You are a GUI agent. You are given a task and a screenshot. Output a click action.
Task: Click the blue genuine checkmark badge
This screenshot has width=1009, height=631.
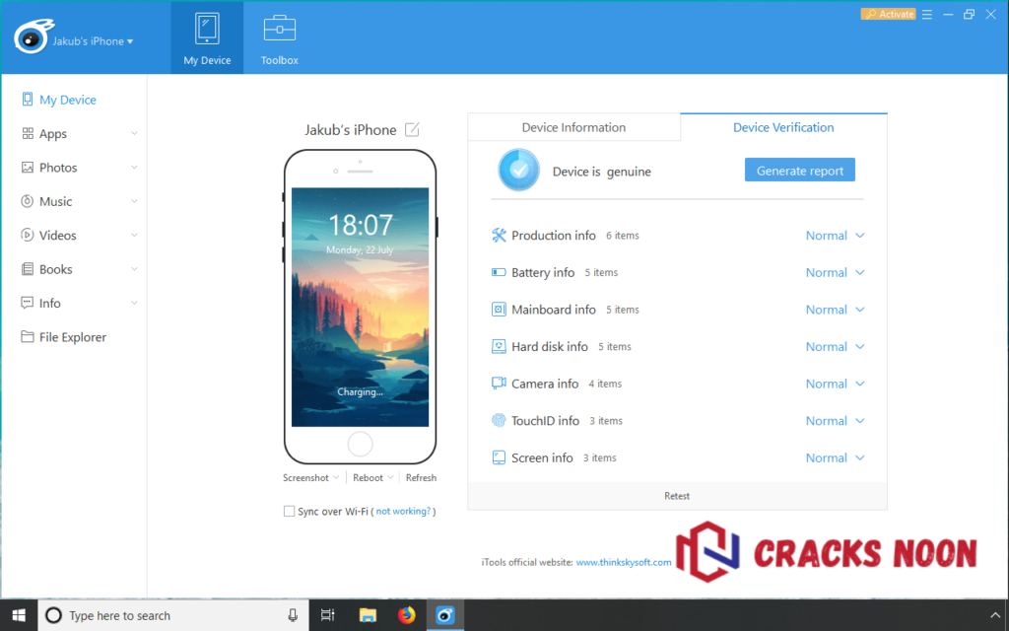pos(518,170)
